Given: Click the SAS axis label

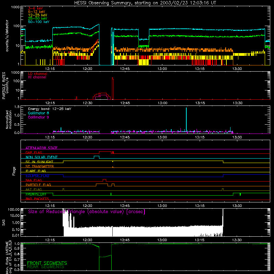Looking at the screenshot, I should (x=3, y=223).
